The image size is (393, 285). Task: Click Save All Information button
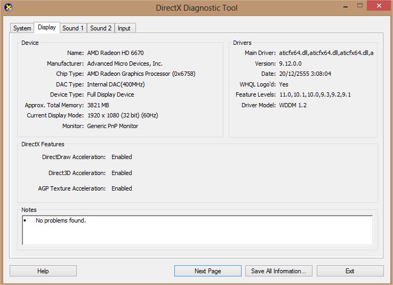(x=279, y=271)
